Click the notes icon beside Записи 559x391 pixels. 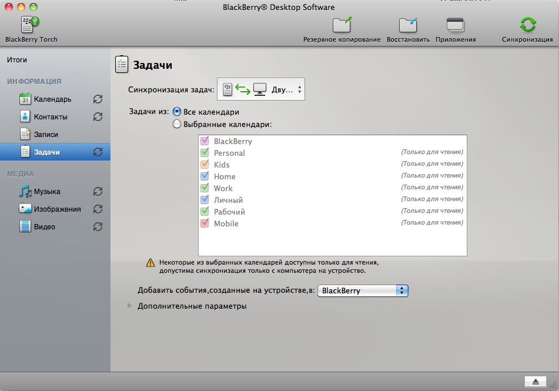coord(25,134)
